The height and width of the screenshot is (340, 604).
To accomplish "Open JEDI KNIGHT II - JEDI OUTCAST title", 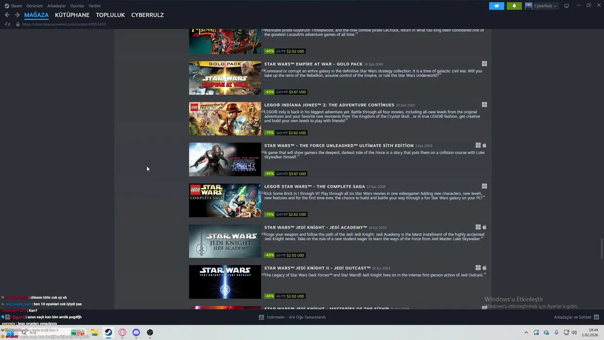I will [x=317, y=268].
